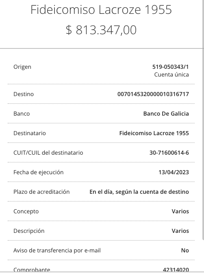Click the Banco row label

tap(22, 114)
